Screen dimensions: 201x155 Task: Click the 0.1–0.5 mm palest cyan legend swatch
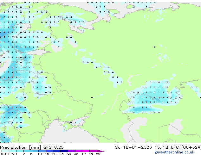[x=5, y=151]
